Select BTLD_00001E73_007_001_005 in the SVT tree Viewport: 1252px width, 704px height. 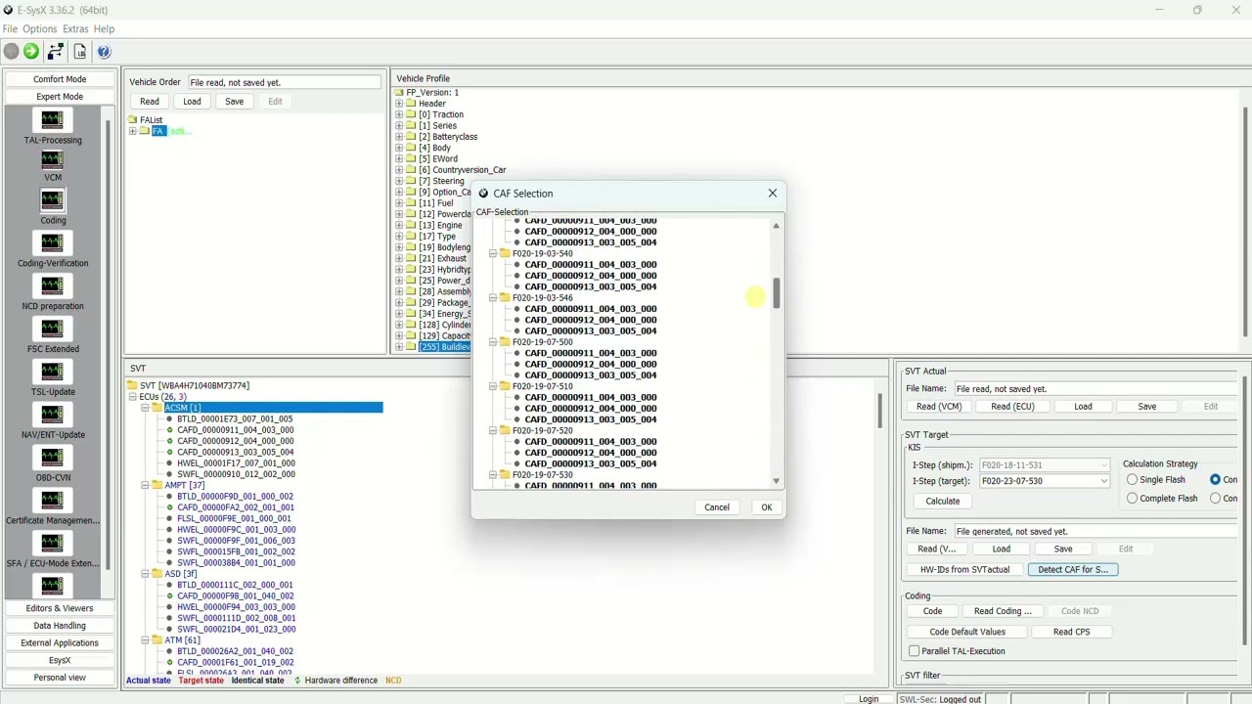click(235, 418)
